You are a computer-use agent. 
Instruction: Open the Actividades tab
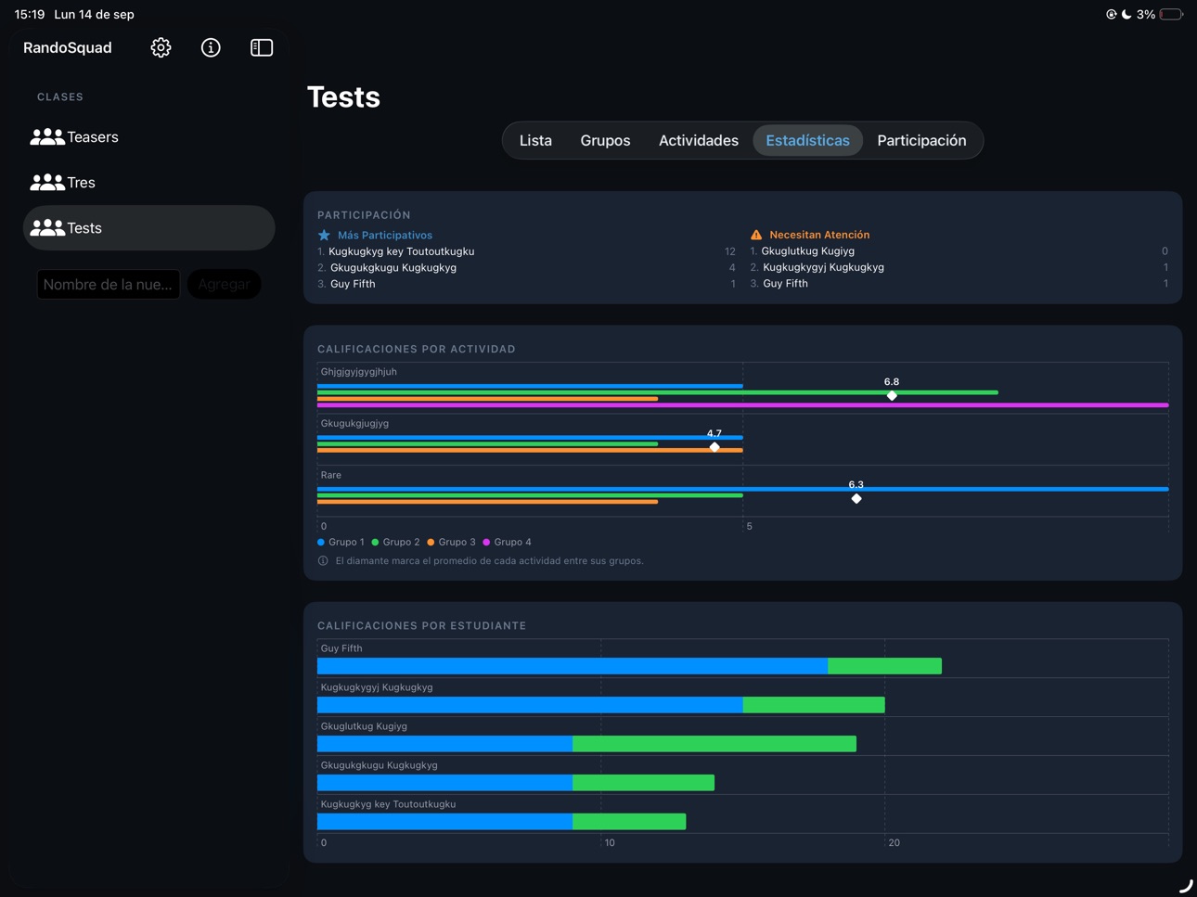tap(699, 140)
